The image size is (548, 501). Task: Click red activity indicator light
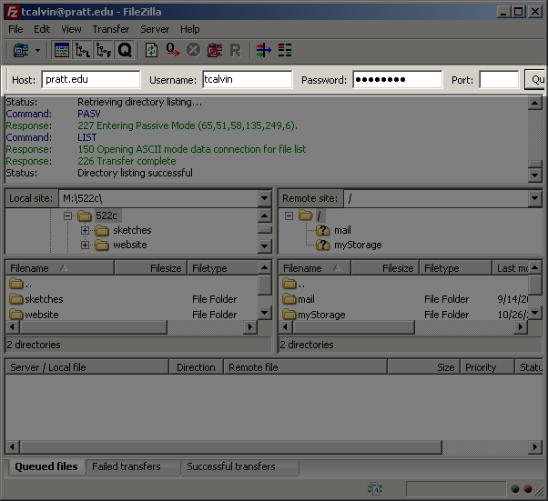(528, 489)
